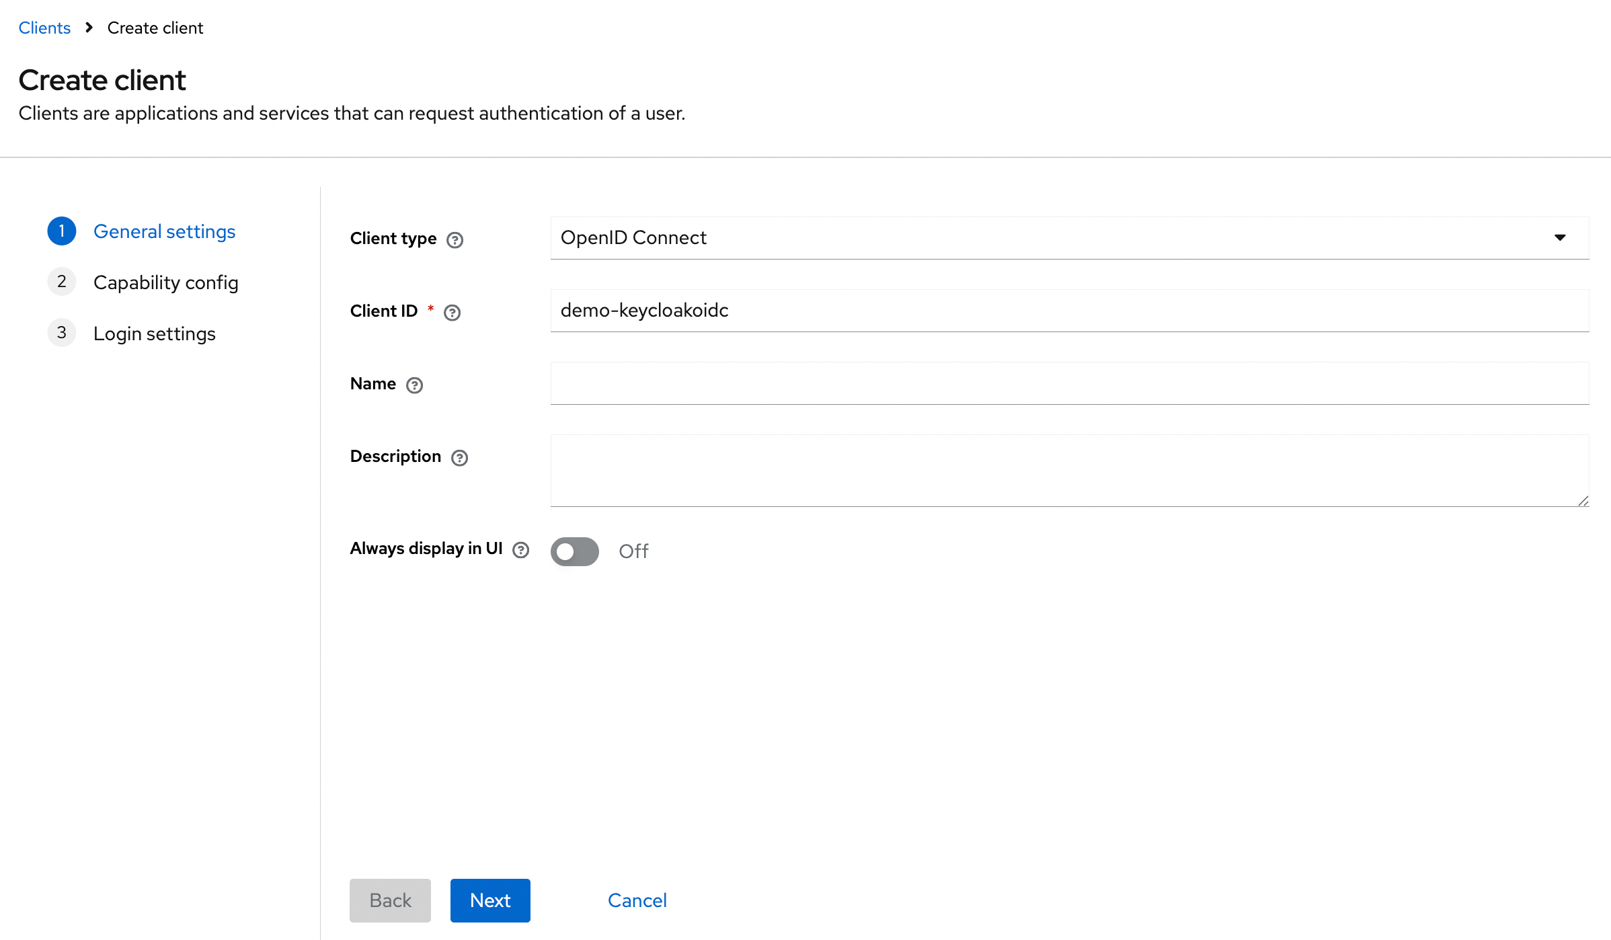Jump to the Login settings step
Image resolution: width=1611 pixels, height=940 pixels.
(x=154, y=334)
